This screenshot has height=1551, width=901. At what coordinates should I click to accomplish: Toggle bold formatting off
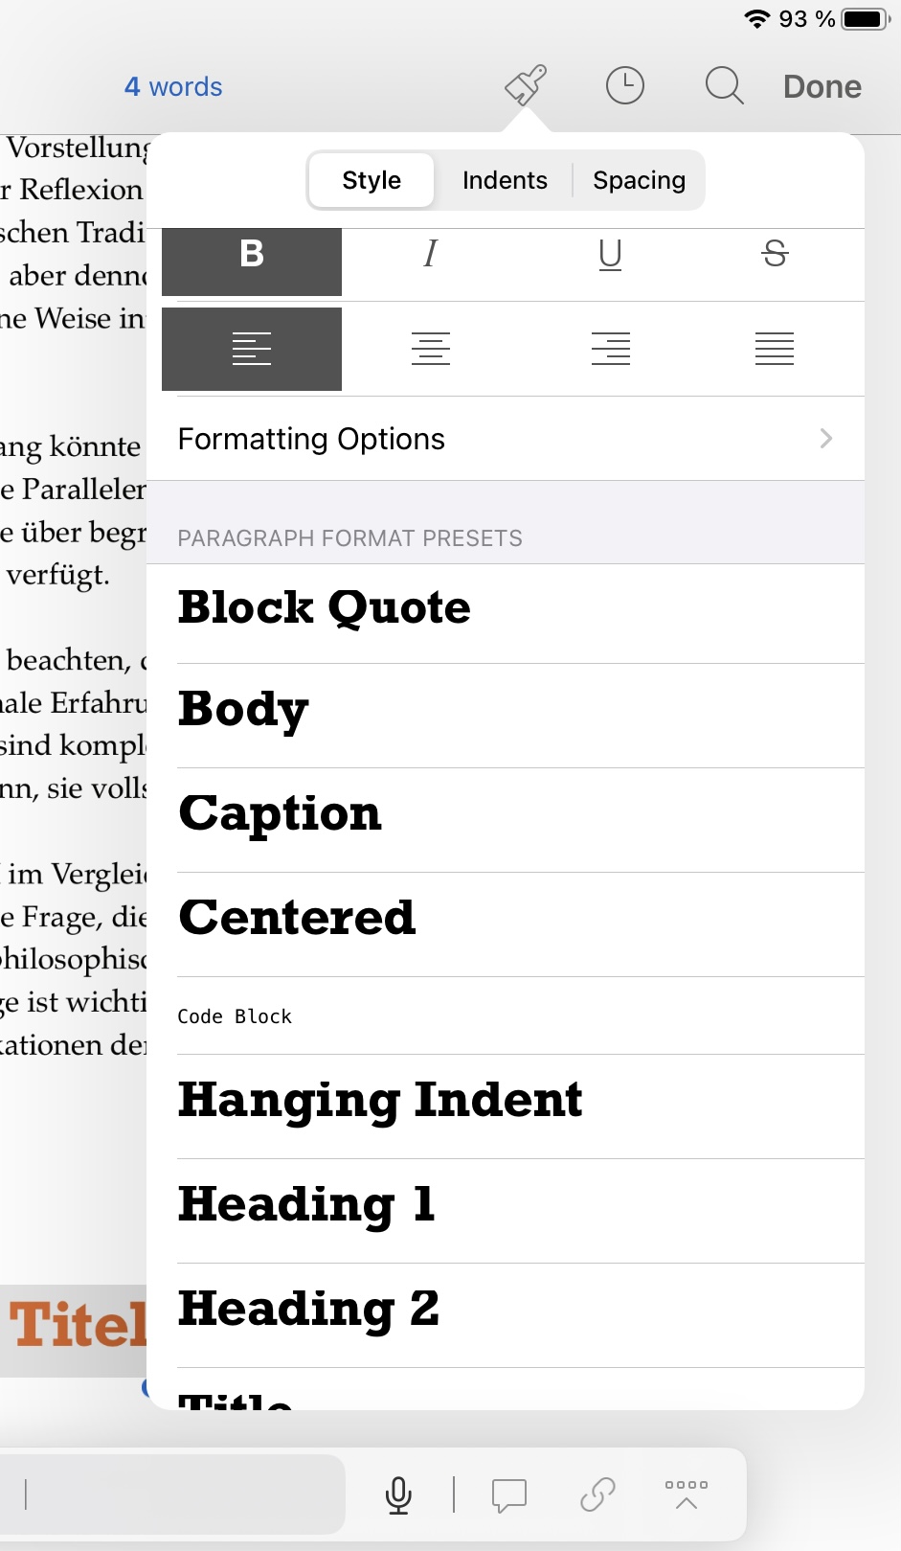pyautogui.click(x=252, y=254)
